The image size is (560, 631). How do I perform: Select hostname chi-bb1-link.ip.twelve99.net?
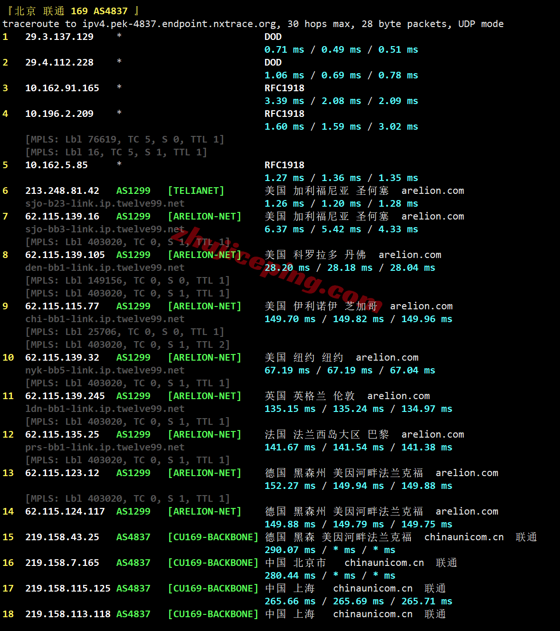tap(104, 319)
